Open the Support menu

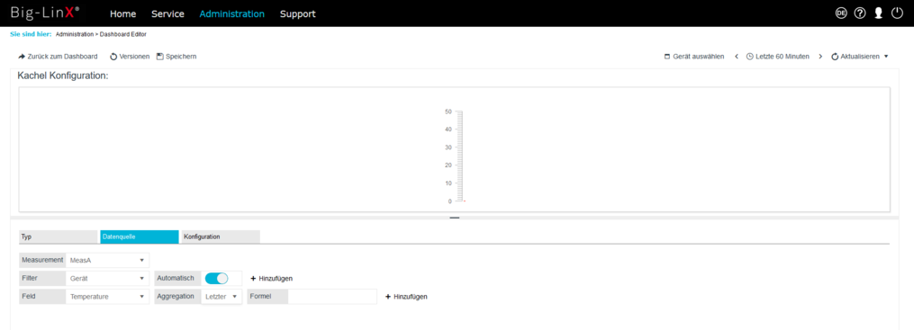point(298,14)
